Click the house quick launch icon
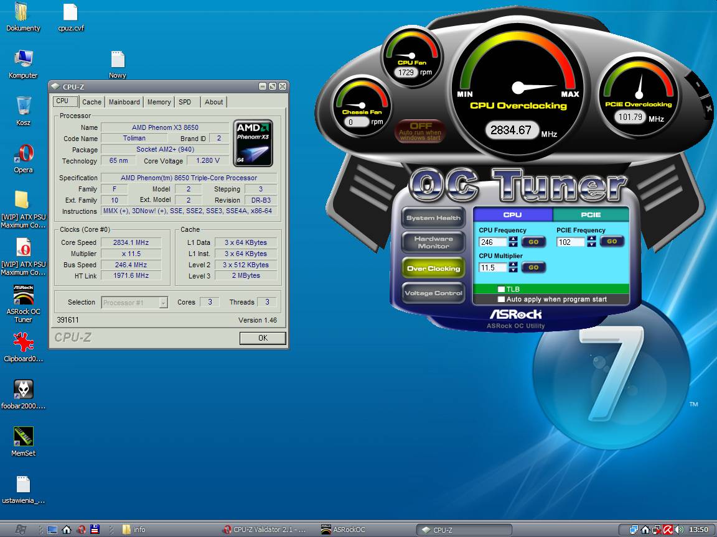The height and width of the screenshot is (537, 717). (x=67, y=530)
